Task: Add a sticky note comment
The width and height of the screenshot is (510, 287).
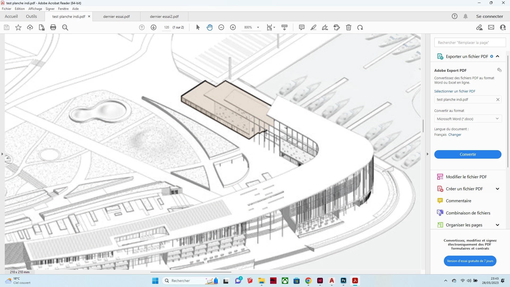Action: 301,27
